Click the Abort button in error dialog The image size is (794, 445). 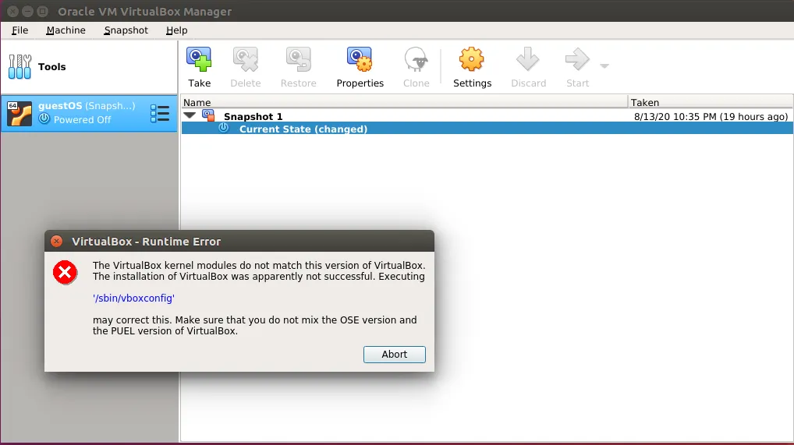(395, 355)
